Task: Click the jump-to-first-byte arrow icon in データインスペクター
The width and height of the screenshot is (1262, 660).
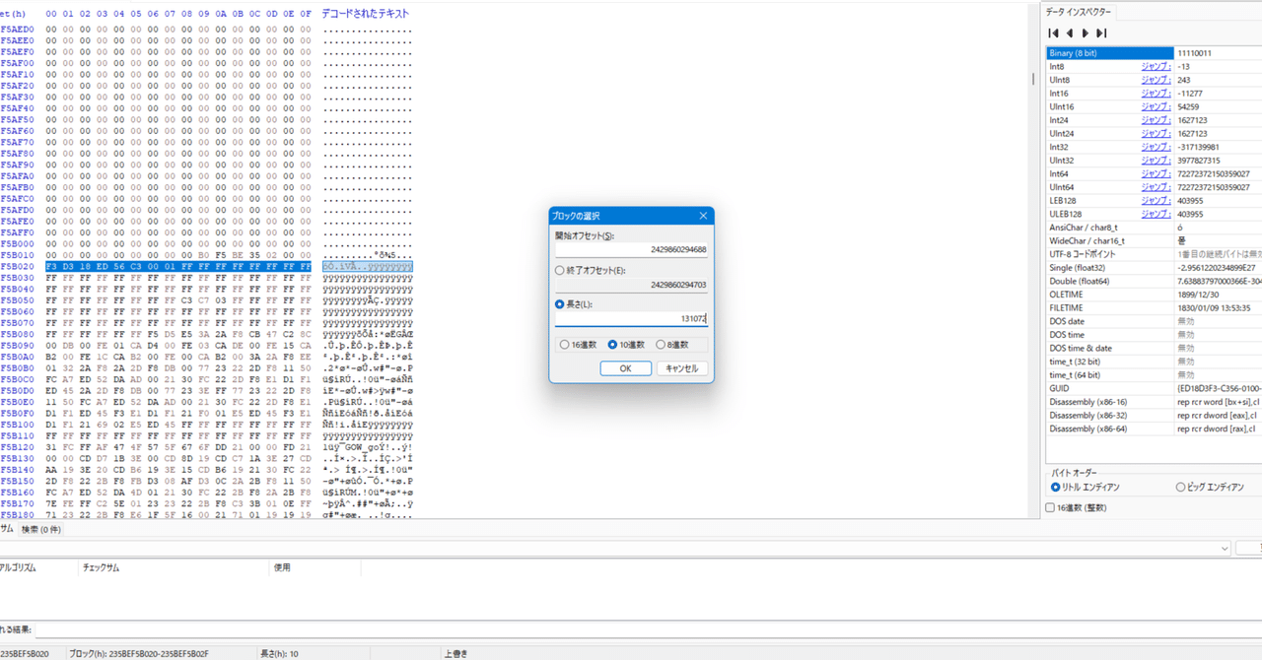Action: pos(1055,33)
